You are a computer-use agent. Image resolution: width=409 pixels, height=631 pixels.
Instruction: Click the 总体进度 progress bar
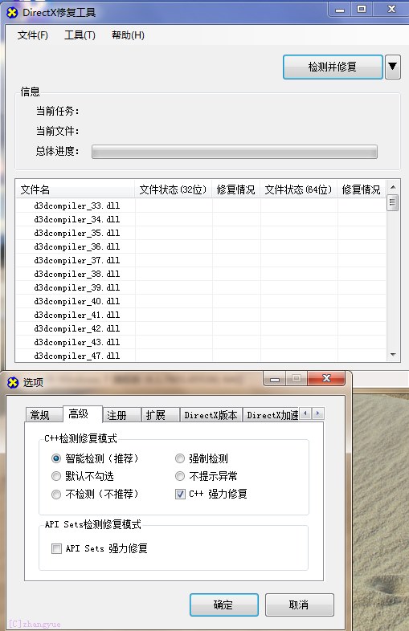tap(234, 152)
